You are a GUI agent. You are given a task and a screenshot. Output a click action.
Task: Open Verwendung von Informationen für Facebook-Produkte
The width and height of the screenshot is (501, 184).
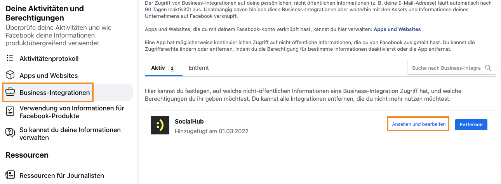coord(72,112)
